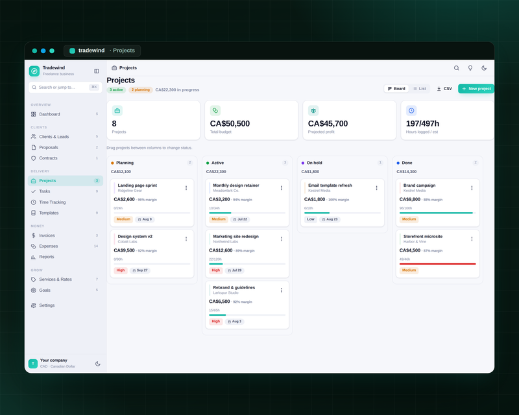Click the Planning column header

point(152,163)
